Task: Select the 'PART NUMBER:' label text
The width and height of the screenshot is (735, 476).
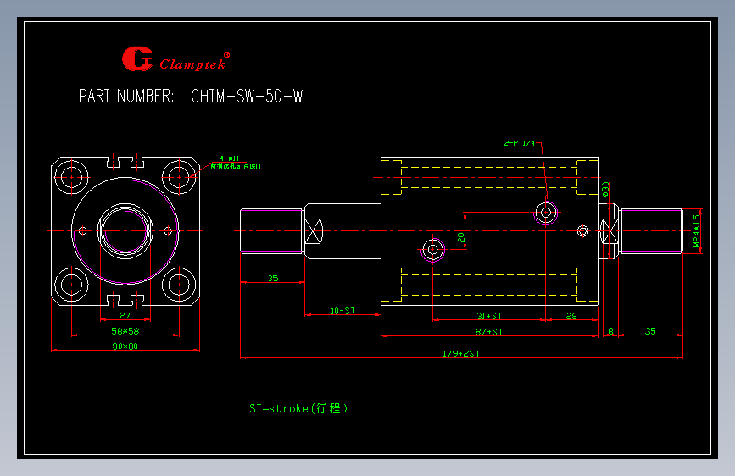Action: (x=126, y=96)
